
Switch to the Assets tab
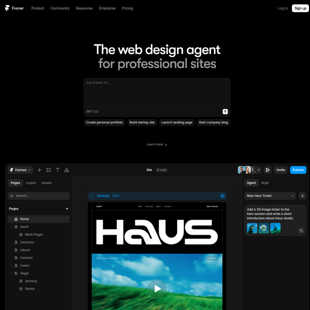[46, 183]
